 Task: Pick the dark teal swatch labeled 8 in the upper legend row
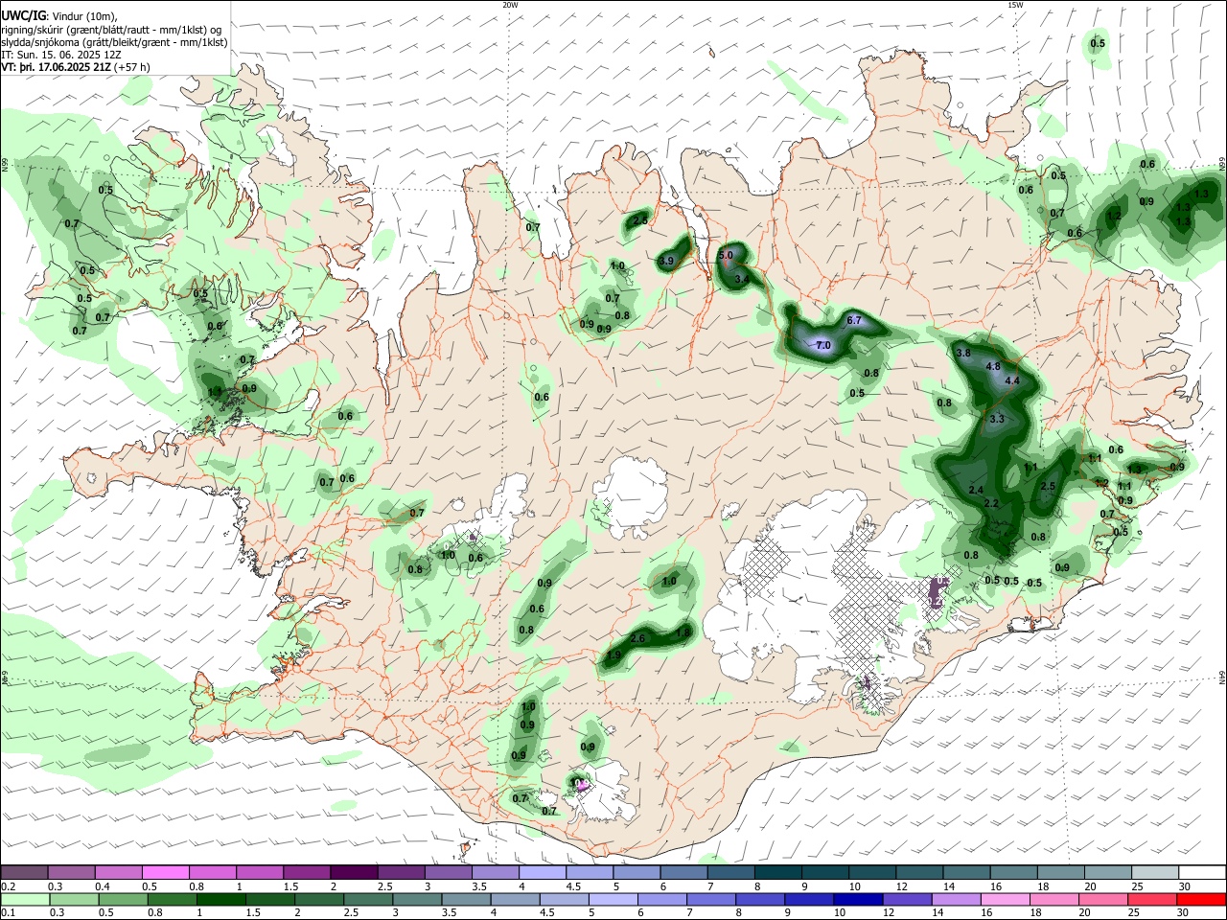pyautogui.click(x=777, y=873)
